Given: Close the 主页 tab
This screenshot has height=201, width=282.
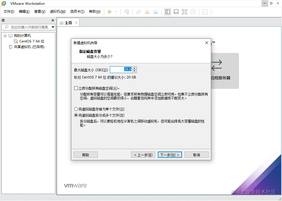Looking at the screenshot, I should click(x=76, y=23).
